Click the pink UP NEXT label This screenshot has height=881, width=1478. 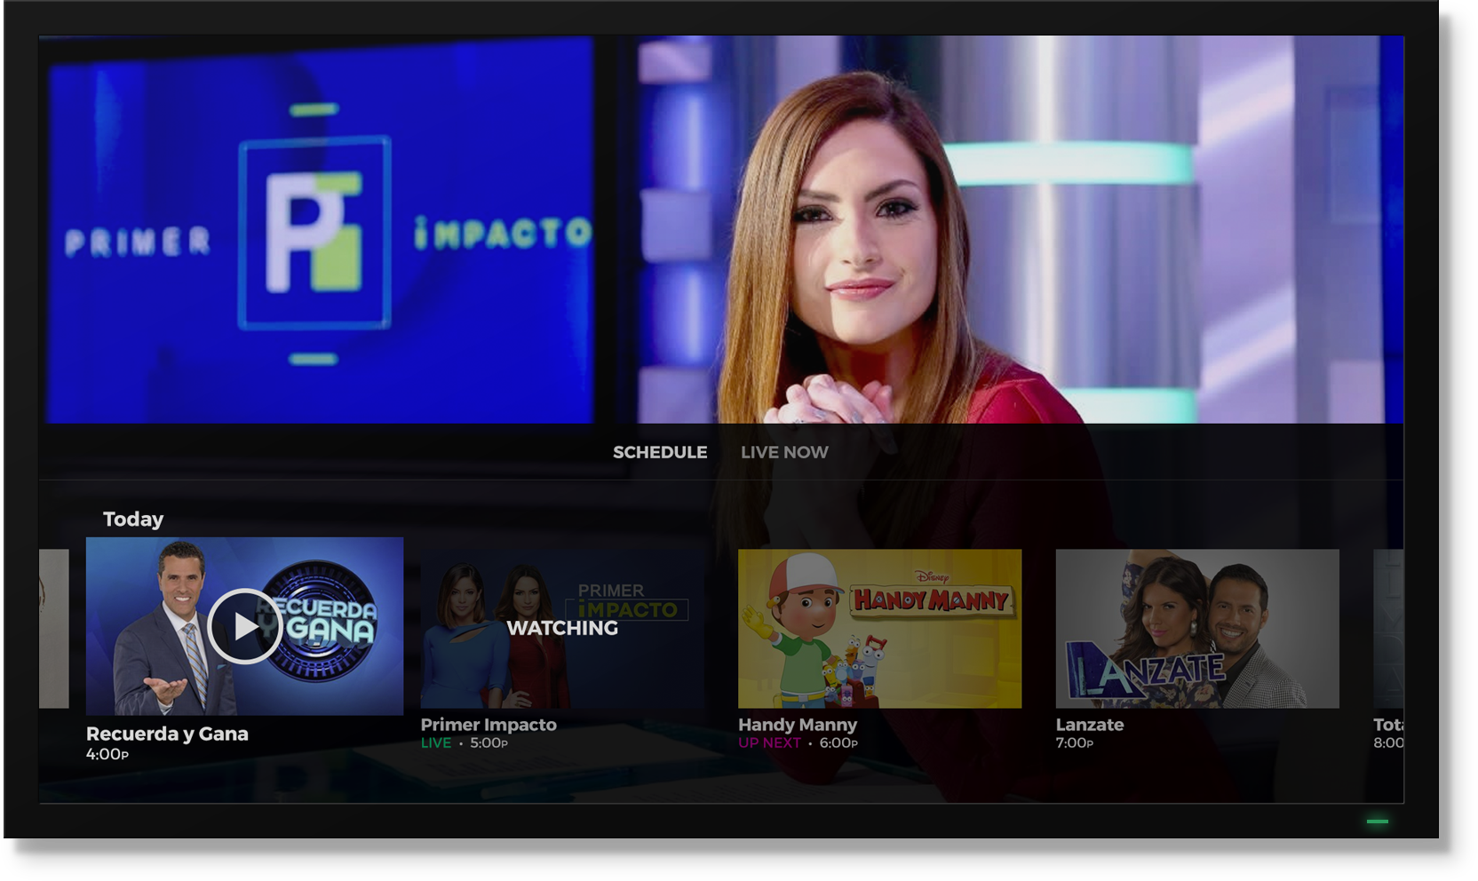point(769,743)
